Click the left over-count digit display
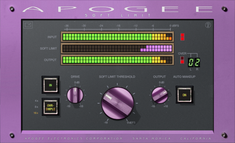 (x=191, y=62)
